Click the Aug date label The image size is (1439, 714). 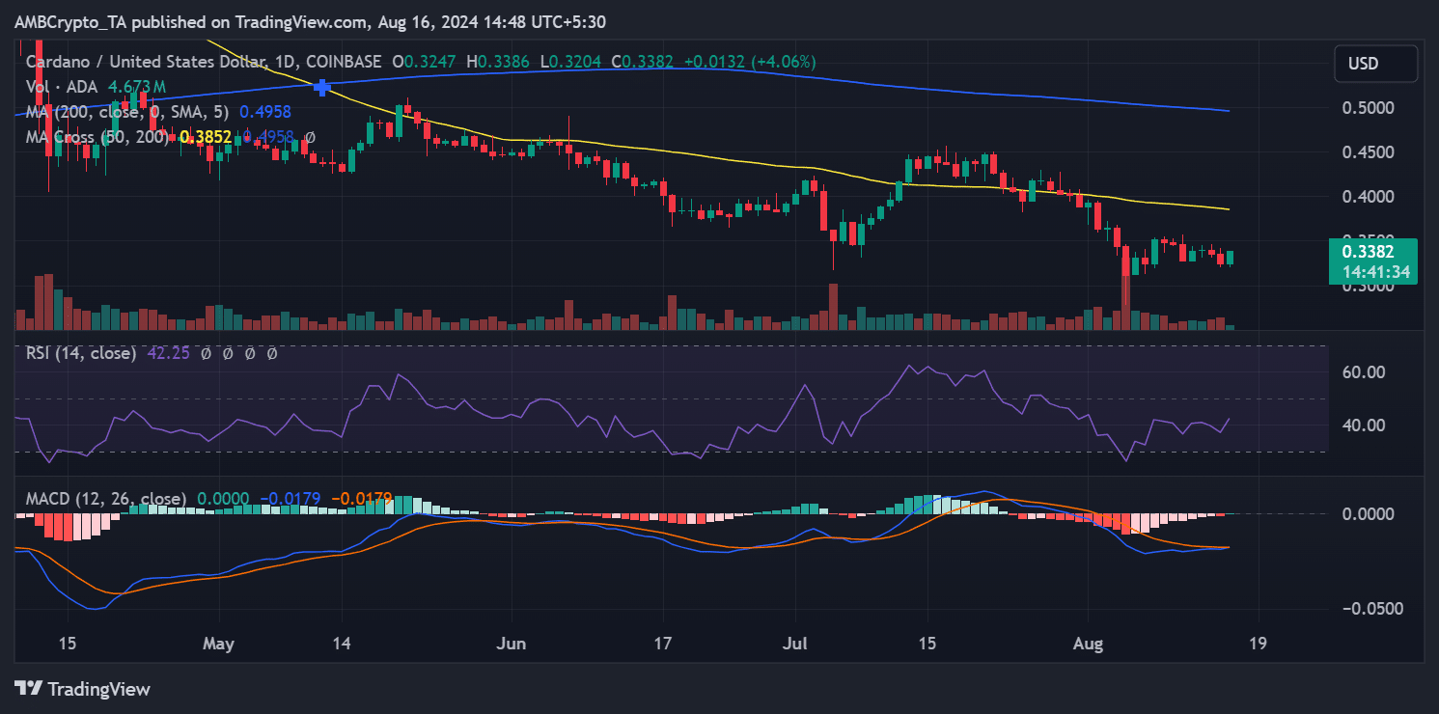pos(1089,643)
